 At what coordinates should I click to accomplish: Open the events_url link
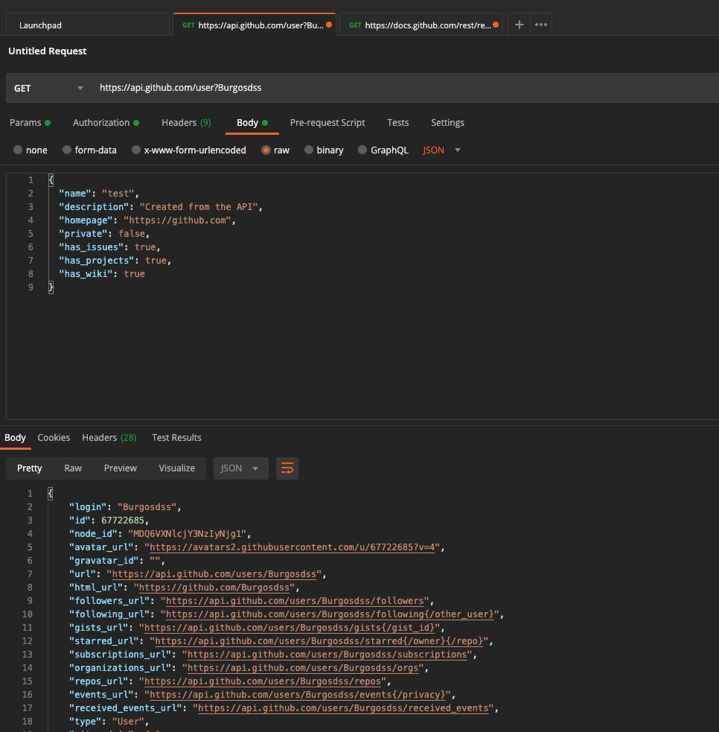click(297, 695)
